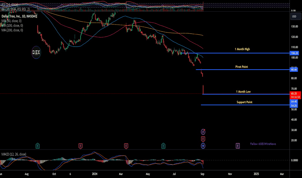Click the 2025 label on time axis
The image size is (302, 178).
click(256, 174)
